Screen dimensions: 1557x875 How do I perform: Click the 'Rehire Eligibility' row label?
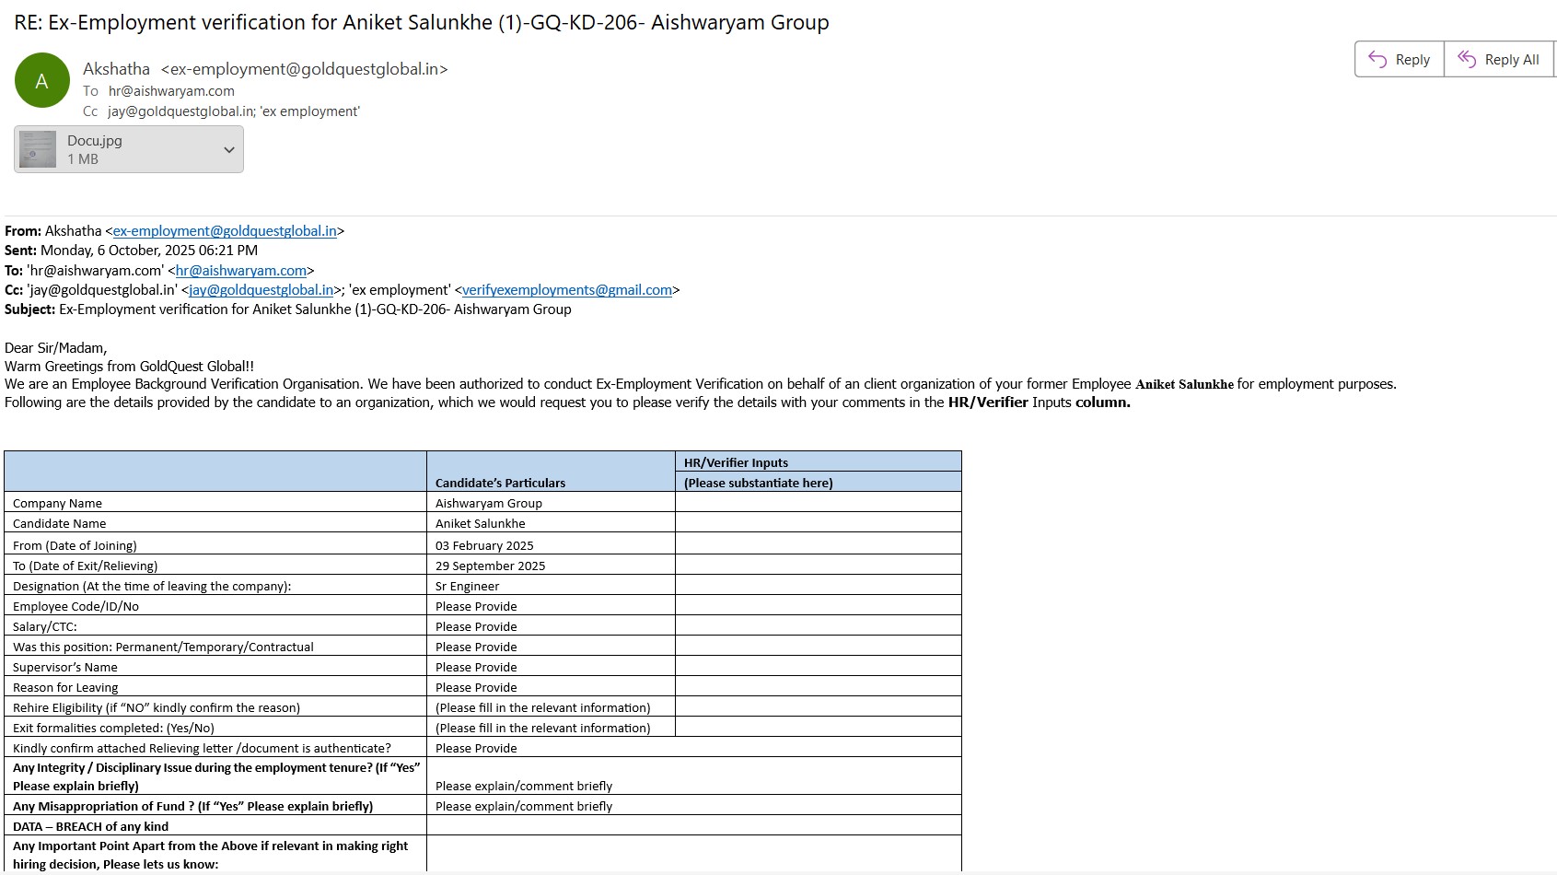click(157, 708)
